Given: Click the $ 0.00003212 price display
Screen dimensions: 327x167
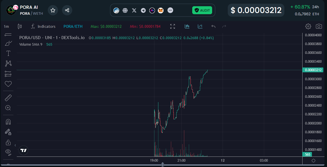Looking at the screenshot, I should coord(256,10).
